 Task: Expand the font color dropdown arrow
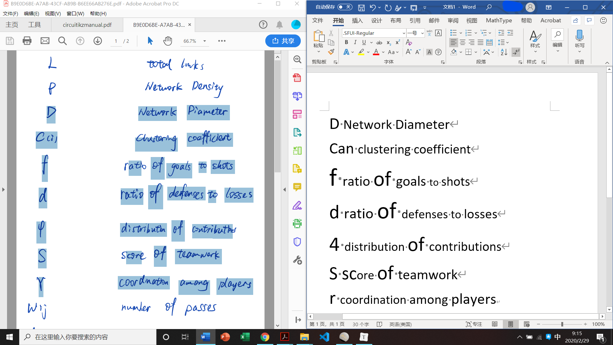(x=383, y=52)
